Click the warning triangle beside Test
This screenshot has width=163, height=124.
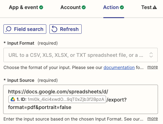155,7
